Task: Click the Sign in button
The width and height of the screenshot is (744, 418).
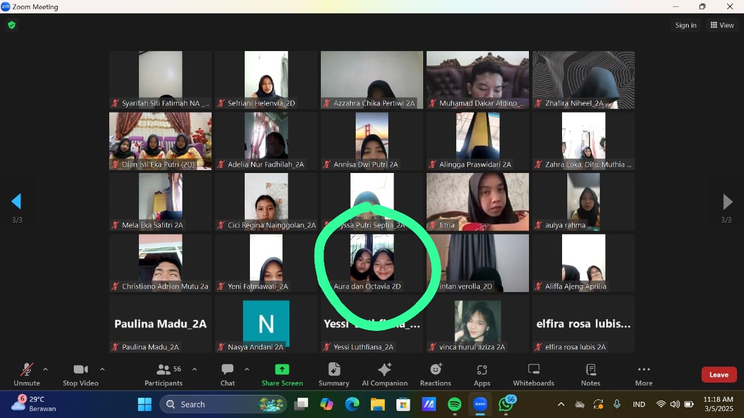Action: 685,25
